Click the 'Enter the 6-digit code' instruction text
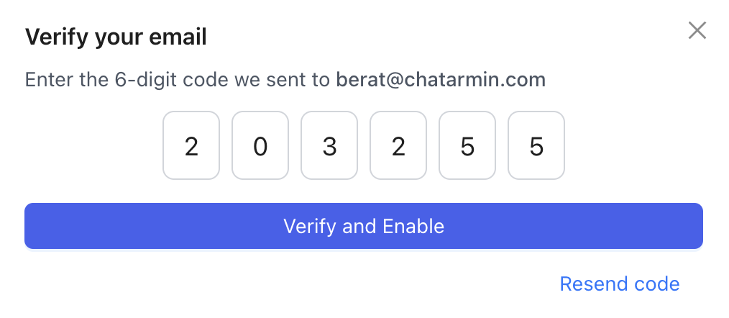The width and height of the screenshot is (729, 318). point(177,79)
